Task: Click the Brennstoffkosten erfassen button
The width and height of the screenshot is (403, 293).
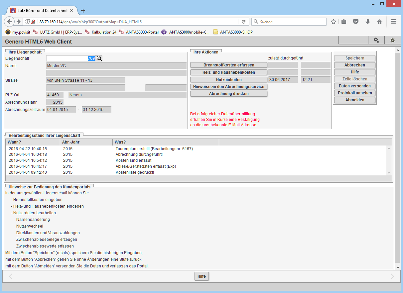Action: (229, 65)
